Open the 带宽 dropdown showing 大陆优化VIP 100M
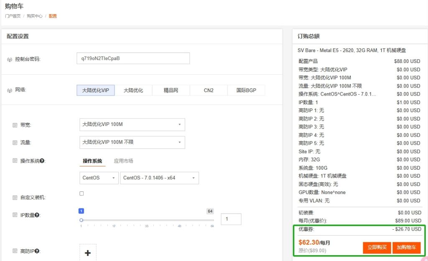 click(132, 124)
